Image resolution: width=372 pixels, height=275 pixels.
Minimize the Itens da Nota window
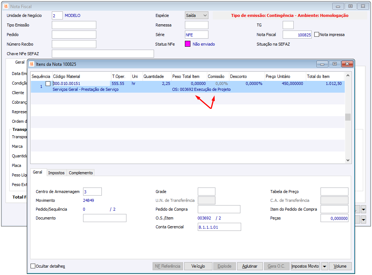[322, 64]
